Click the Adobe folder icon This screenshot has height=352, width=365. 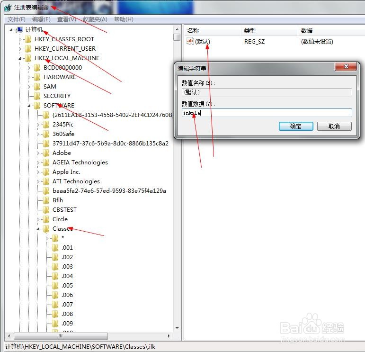click(46, 153)
